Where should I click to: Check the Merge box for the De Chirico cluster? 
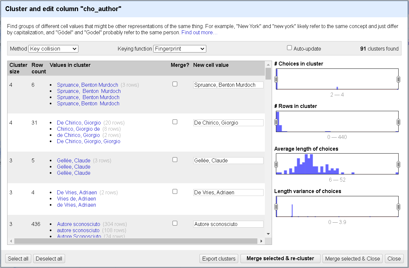pos(175,122)
